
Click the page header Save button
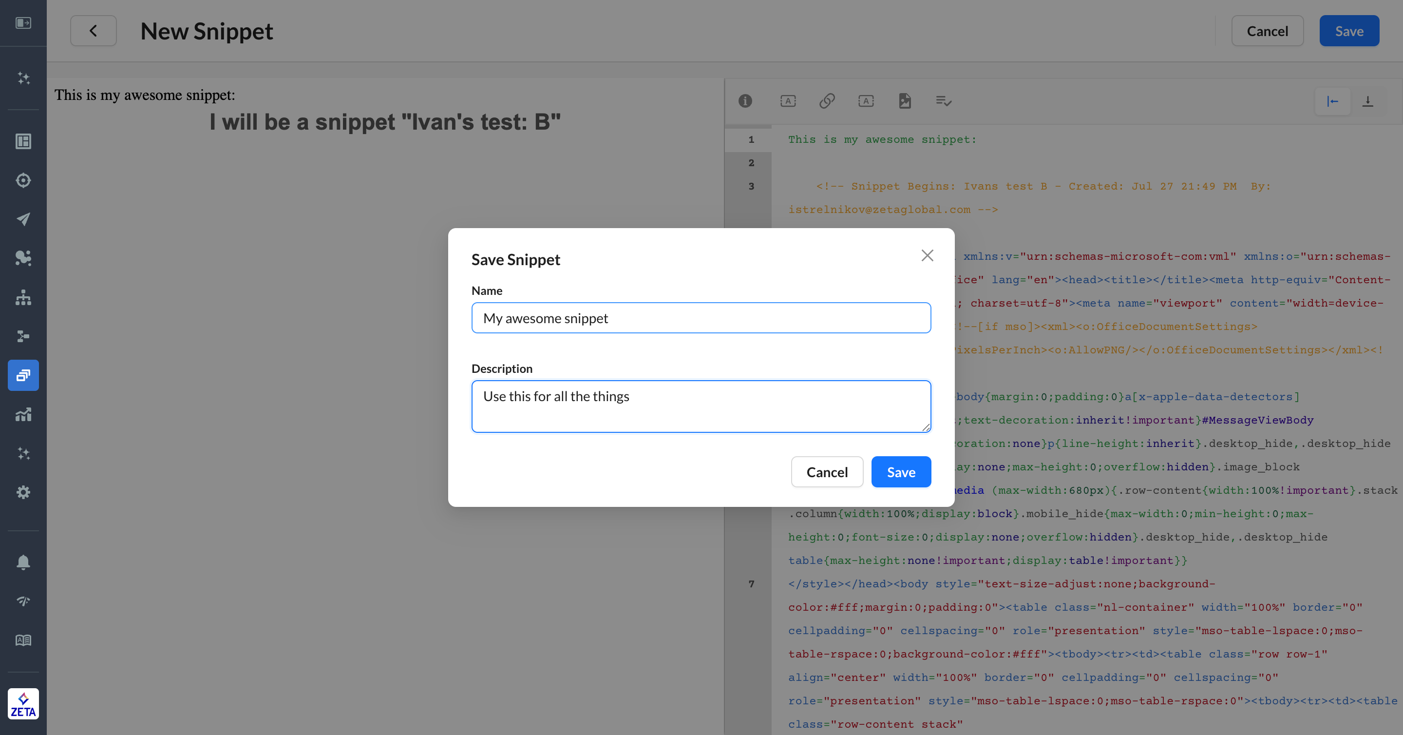[1348, 31]
